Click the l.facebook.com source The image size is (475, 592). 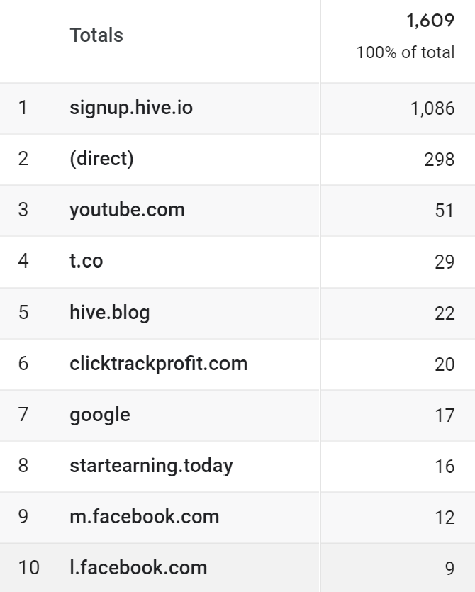tap(138, 568)
